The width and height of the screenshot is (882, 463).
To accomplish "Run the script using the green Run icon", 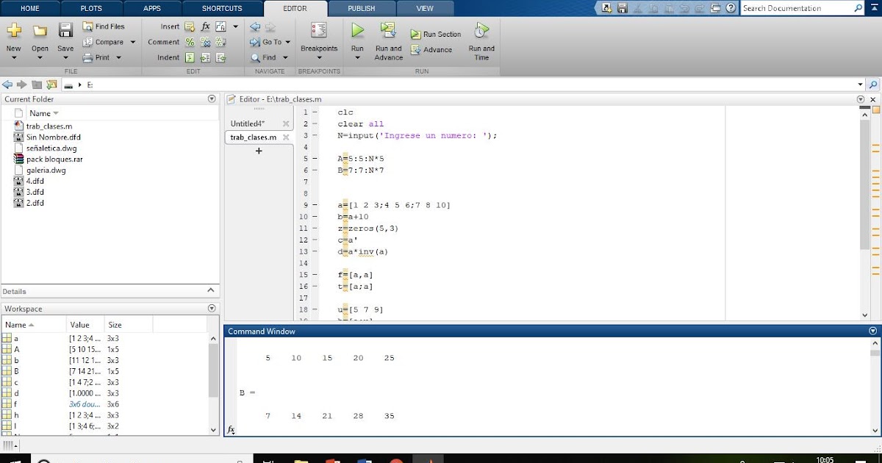I will click(x=357, y=32).
